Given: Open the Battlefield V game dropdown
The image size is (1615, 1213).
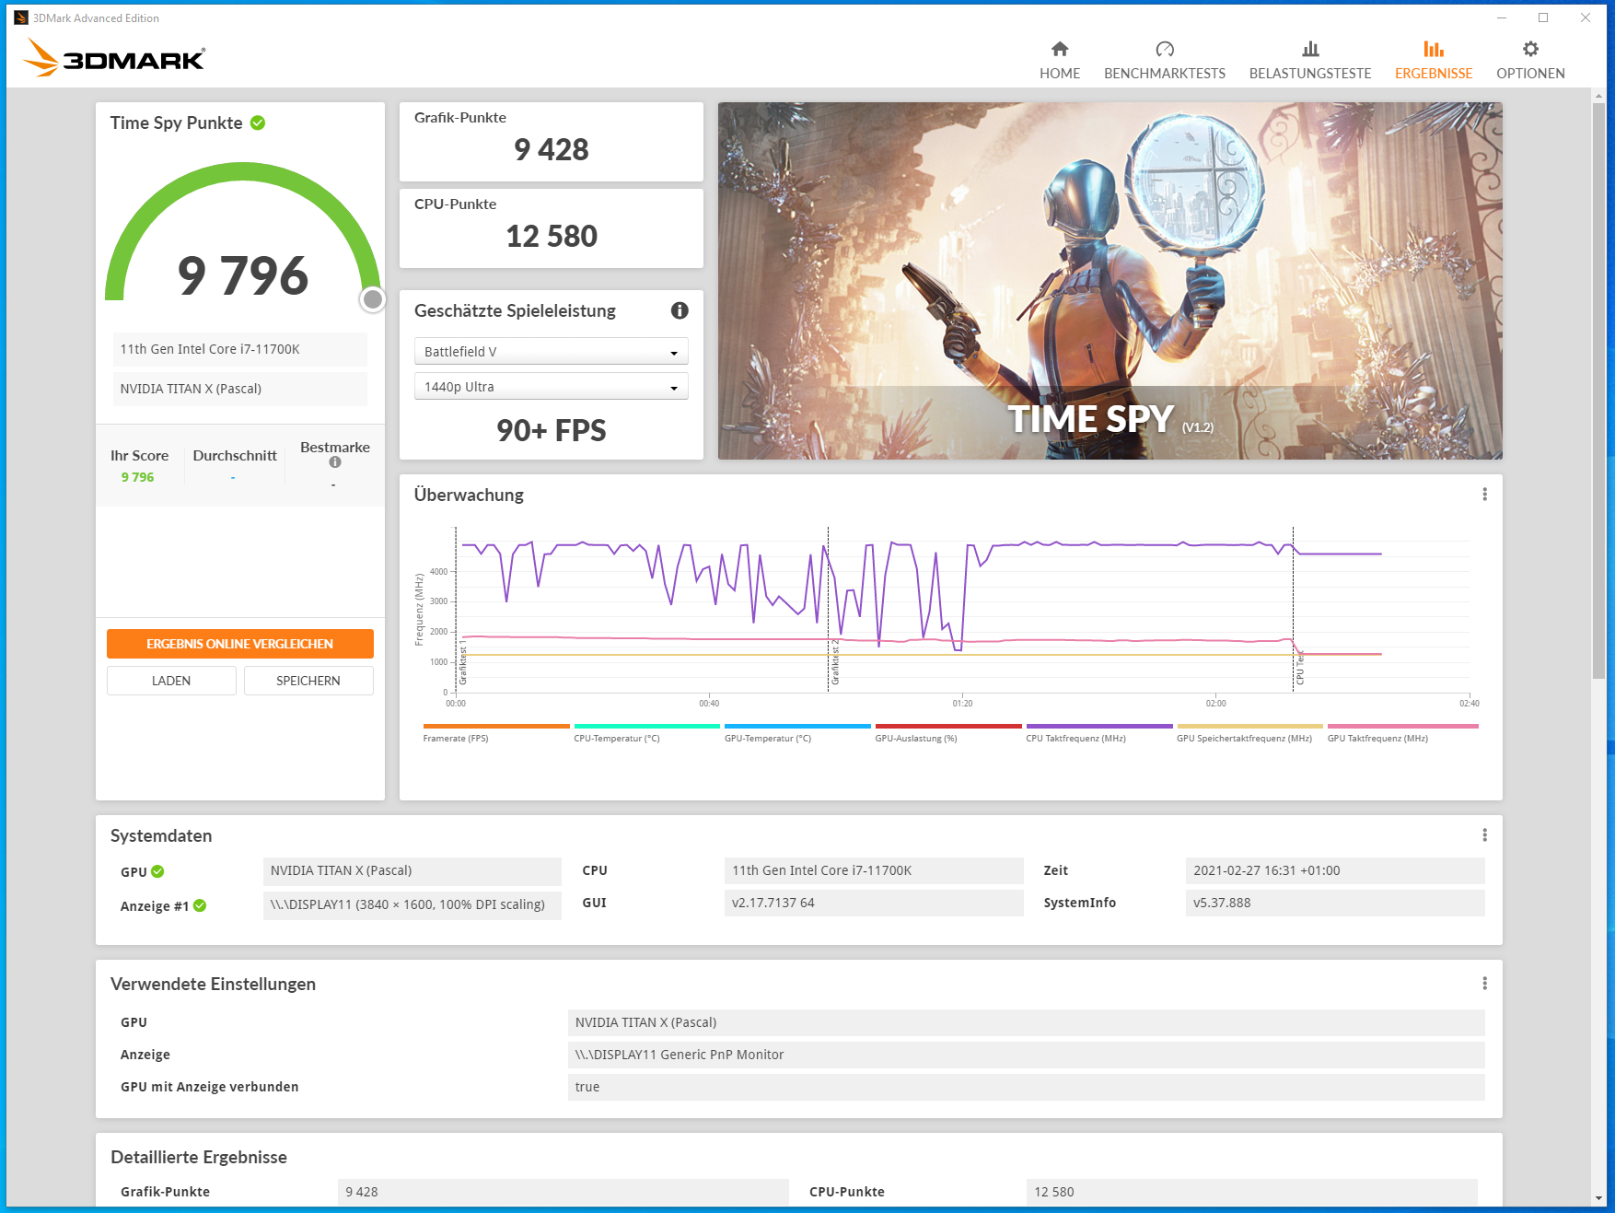Looking at the screenshot, I should coord(551,352).
